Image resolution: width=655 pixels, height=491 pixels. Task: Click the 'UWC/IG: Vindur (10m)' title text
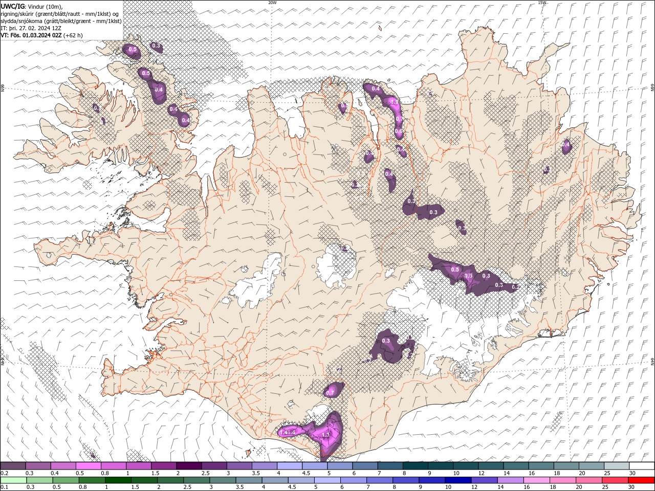click(31, 6)
